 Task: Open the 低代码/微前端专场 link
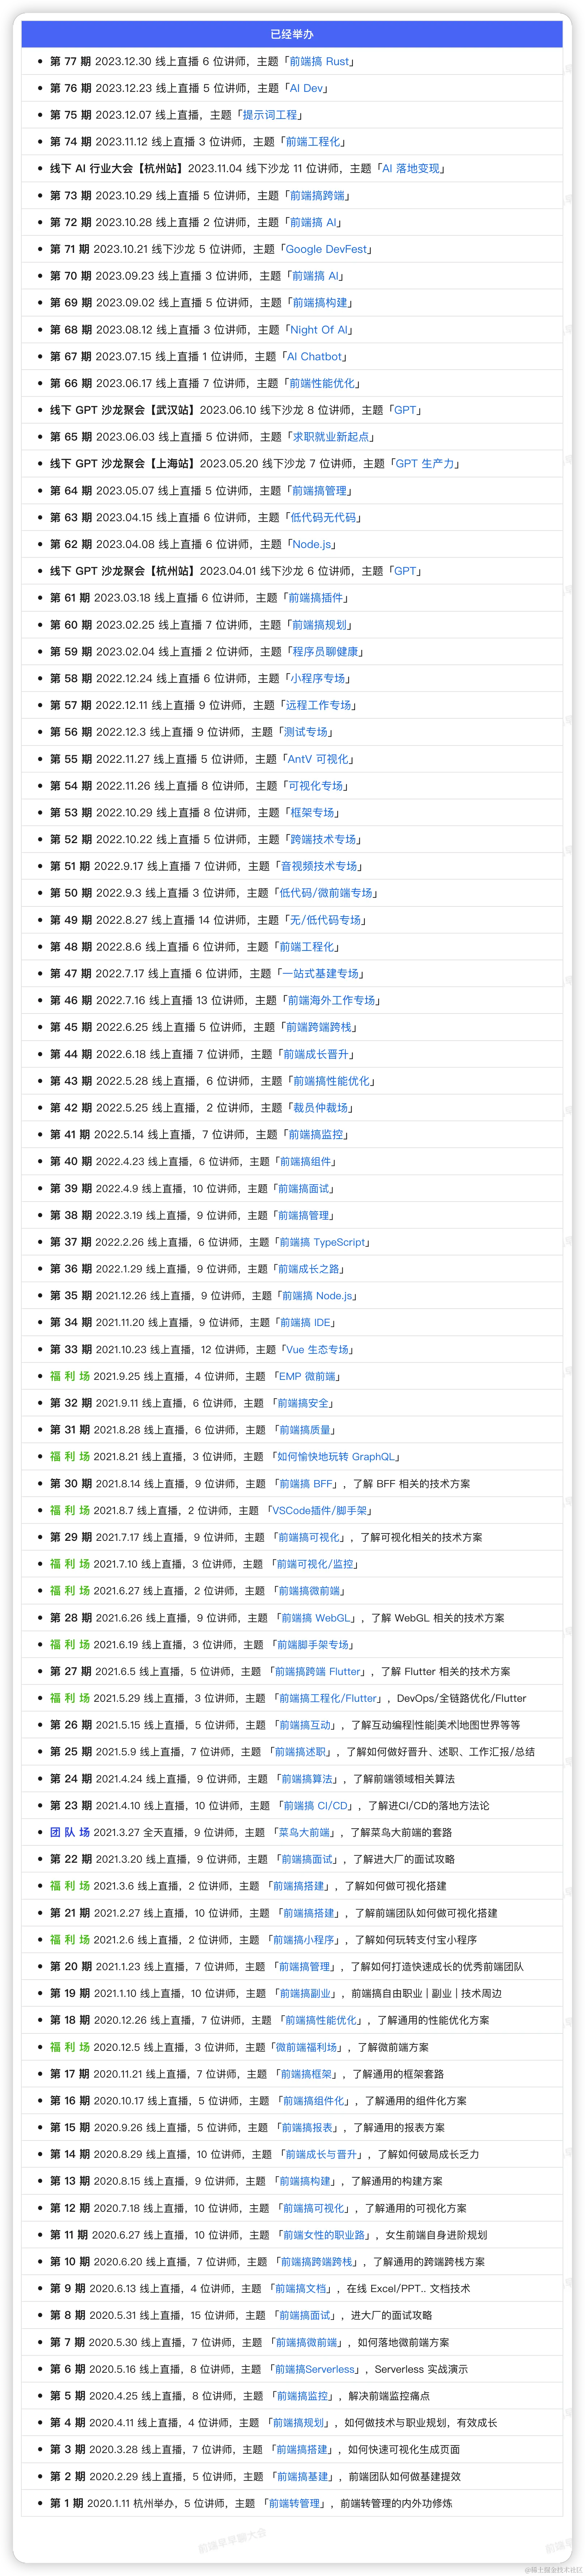coord(326,893)
